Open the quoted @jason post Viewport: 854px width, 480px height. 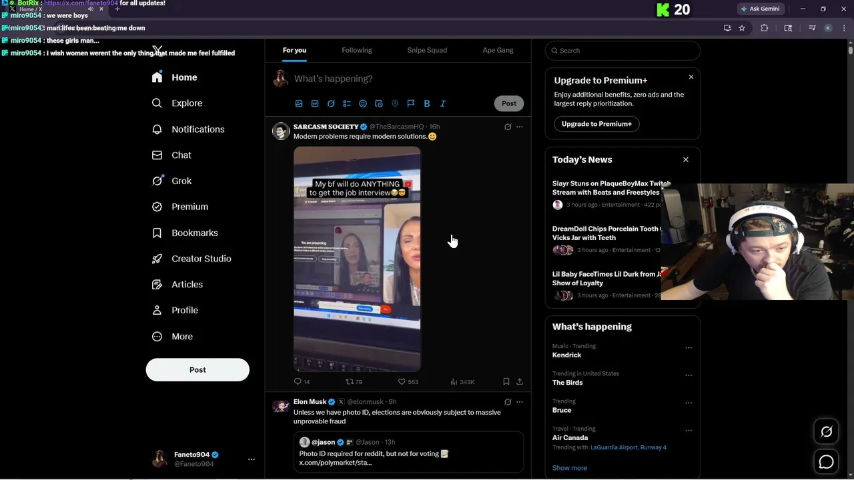click(x=408, y=453)
